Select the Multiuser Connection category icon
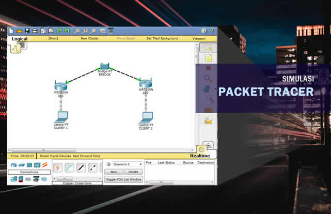331x214 pixels. click(x=44, y=179)
